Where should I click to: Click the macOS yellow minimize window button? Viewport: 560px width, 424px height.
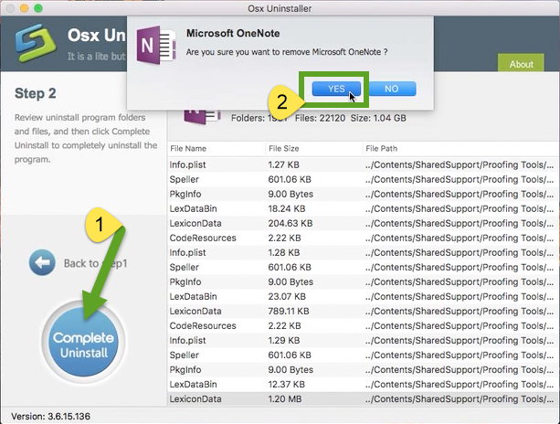pyautogui.click(x=25, y=8)
